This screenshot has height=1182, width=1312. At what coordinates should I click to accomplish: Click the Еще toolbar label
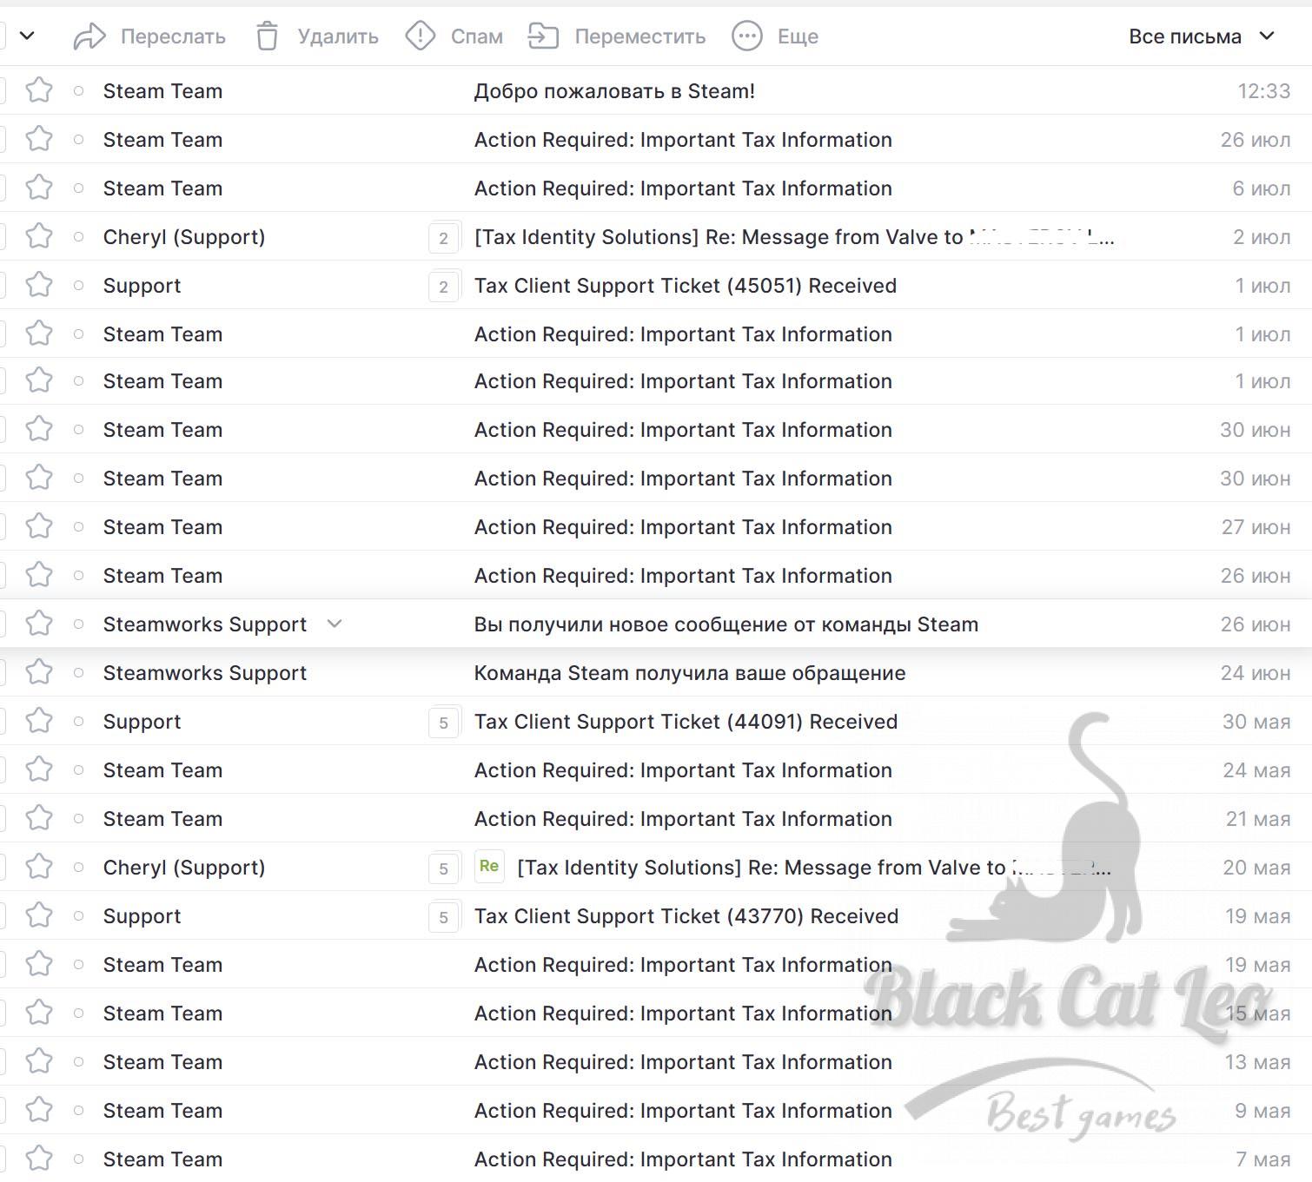click(798, 36)
